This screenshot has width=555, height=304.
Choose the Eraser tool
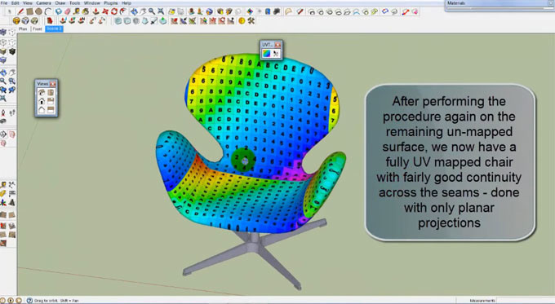tap(68, 11)
